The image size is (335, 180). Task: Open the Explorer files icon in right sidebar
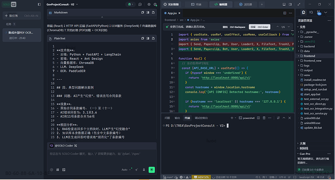pos(303,13)
